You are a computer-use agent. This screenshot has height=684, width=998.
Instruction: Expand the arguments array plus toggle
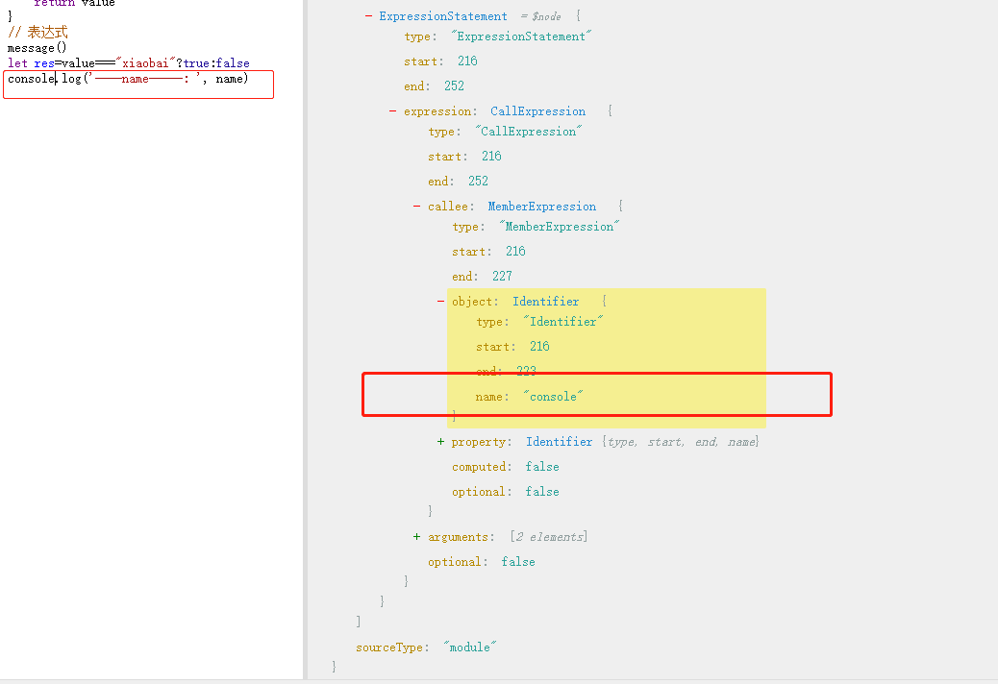(x=416, y=537)
